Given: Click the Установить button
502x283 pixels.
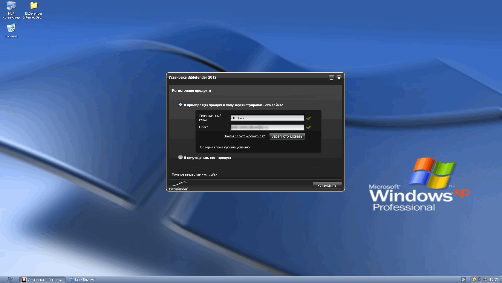Looking at the screenshot, I should [x=327, y=185].
